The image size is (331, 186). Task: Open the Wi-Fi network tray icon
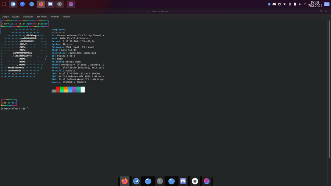(284, 4)
